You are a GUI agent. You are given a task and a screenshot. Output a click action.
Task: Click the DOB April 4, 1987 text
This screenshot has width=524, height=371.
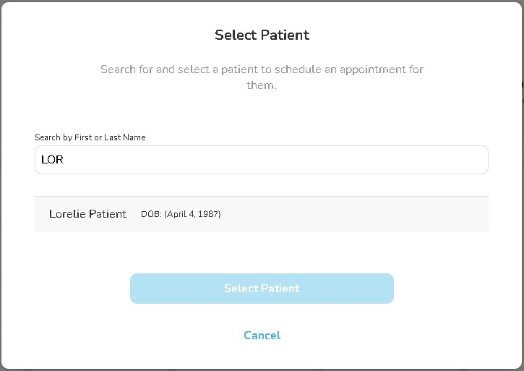(181, 215)
